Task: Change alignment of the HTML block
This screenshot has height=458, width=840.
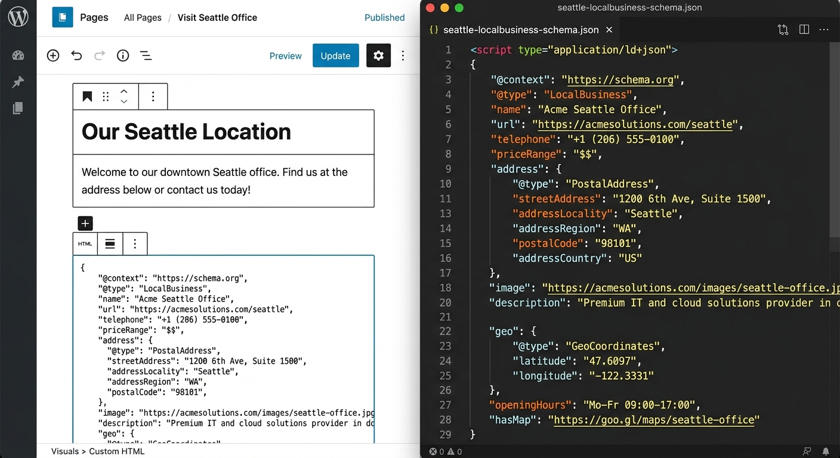Action: coord(110,244)
